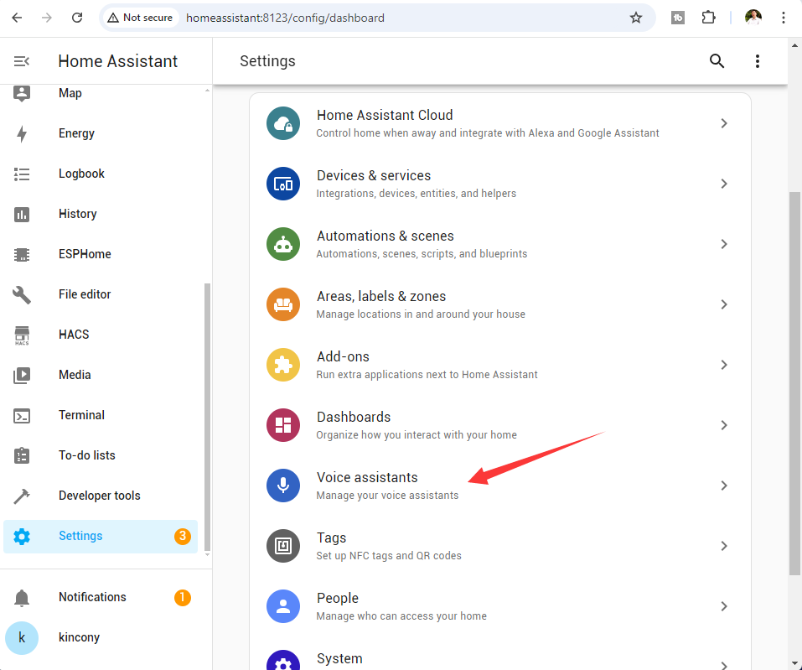802x670 pixels.
Task: Click Voice assistants microphone icon
Action: 283,486
